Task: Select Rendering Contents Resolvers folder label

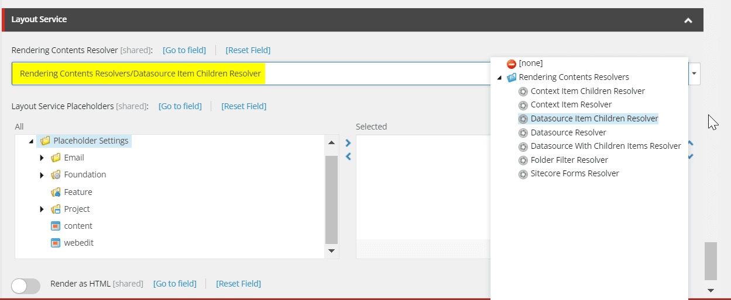Action: point(574,77)
